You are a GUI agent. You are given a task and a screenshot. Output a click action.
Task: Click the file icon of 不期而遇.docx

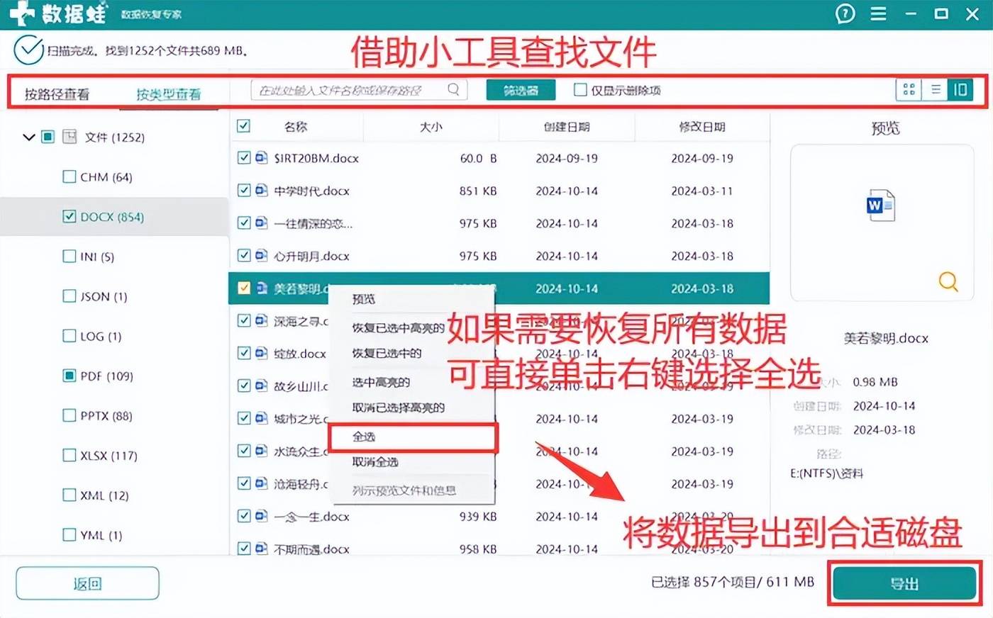[x=261, y=549]
